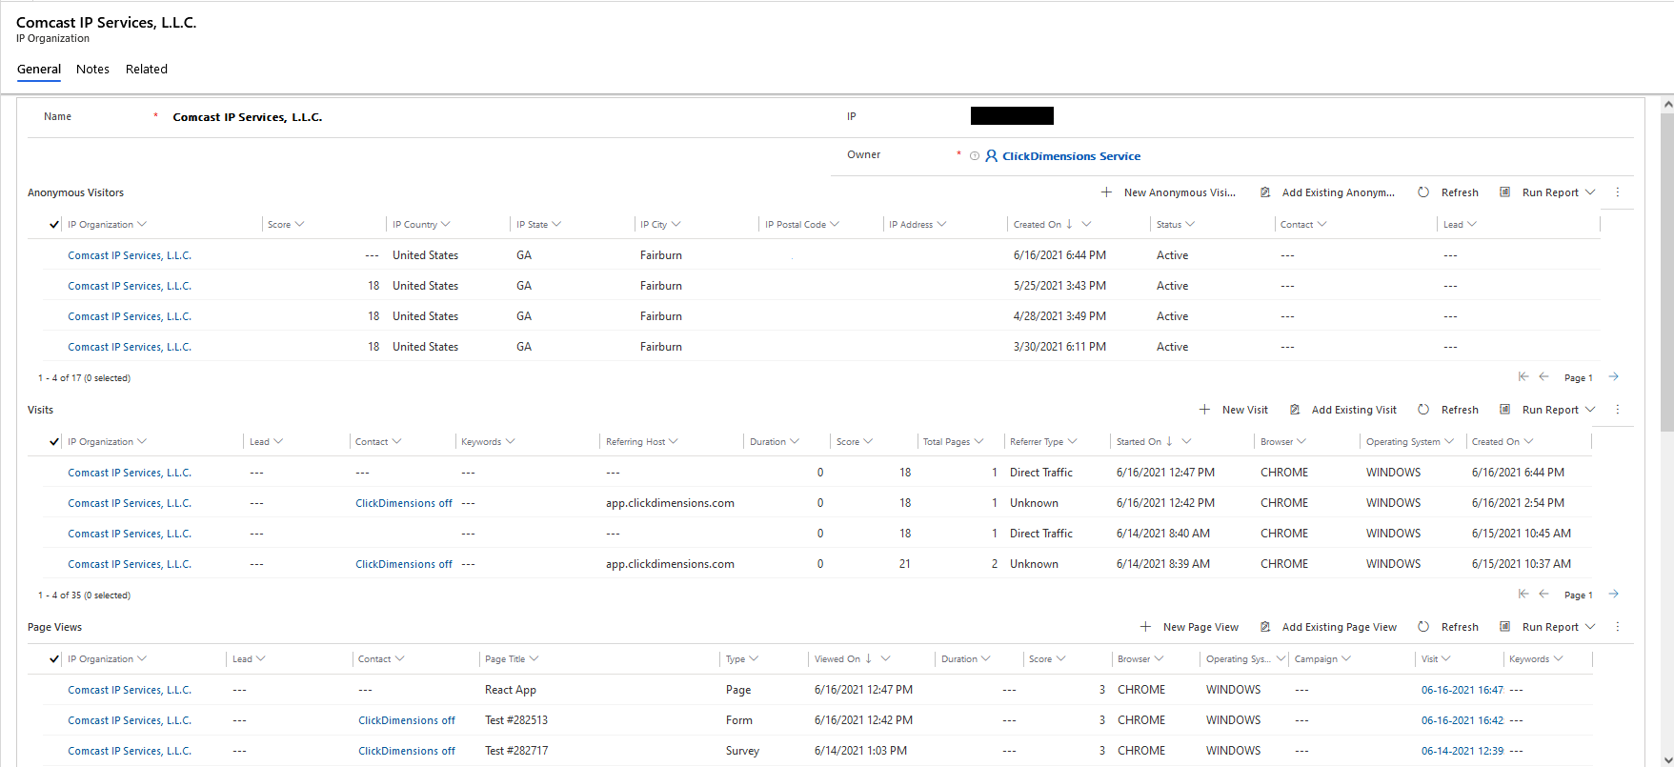Open the Related tab
The image size is (1674, 767).
click(147, 70)
